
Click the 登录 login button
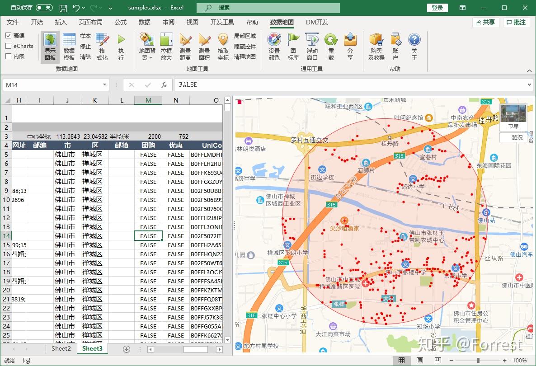coord(437,8)
